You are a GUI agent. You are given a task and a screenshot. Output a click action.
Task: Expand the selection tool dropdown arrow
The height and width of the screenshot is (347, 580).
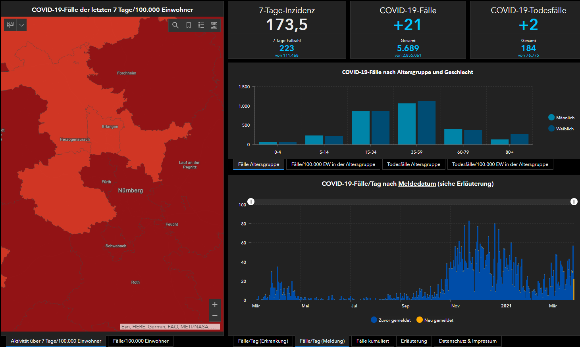22,25
